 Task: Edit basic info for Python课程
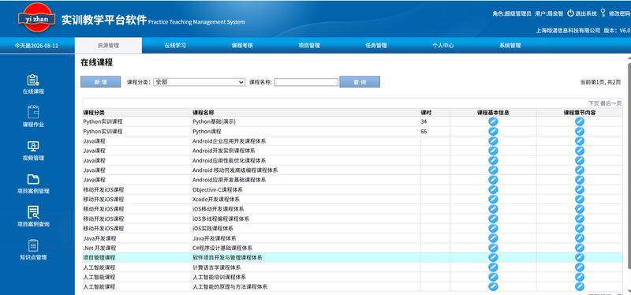493,131
